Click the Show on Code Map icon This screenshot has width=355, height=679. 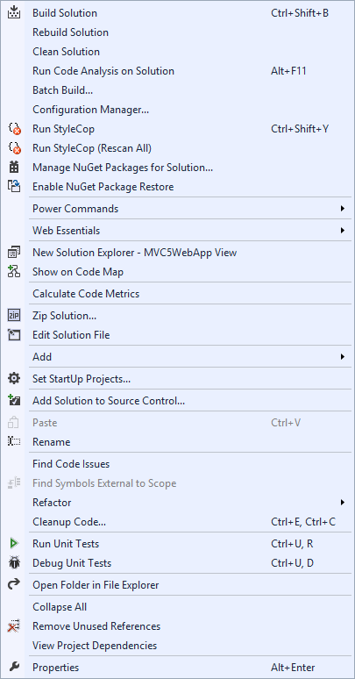[x=14, y=272]
